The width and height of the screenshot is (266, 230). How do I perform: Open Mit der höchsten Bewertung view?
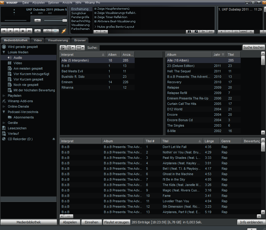click(34, 90)
